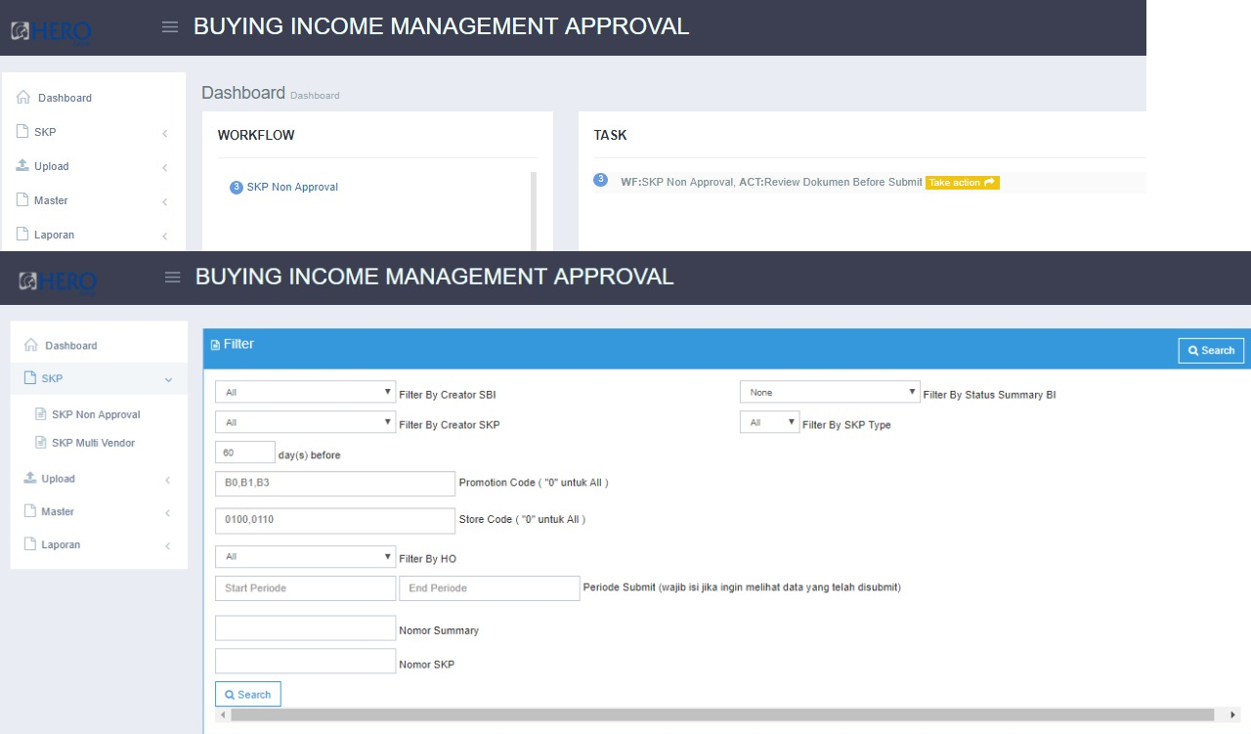Click the hamburger menu icon in the lower Filter page header
The height and width of the screenshot is (734, 1251).
173,278
